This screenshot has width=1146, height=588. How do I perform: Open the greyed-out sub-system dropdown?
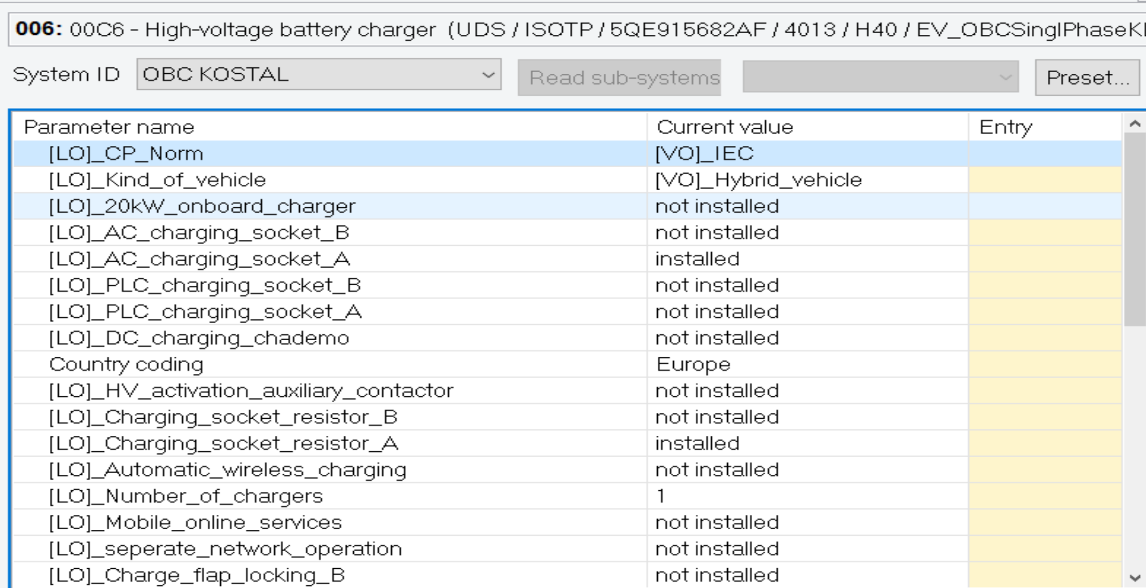(x=880, y=77)
